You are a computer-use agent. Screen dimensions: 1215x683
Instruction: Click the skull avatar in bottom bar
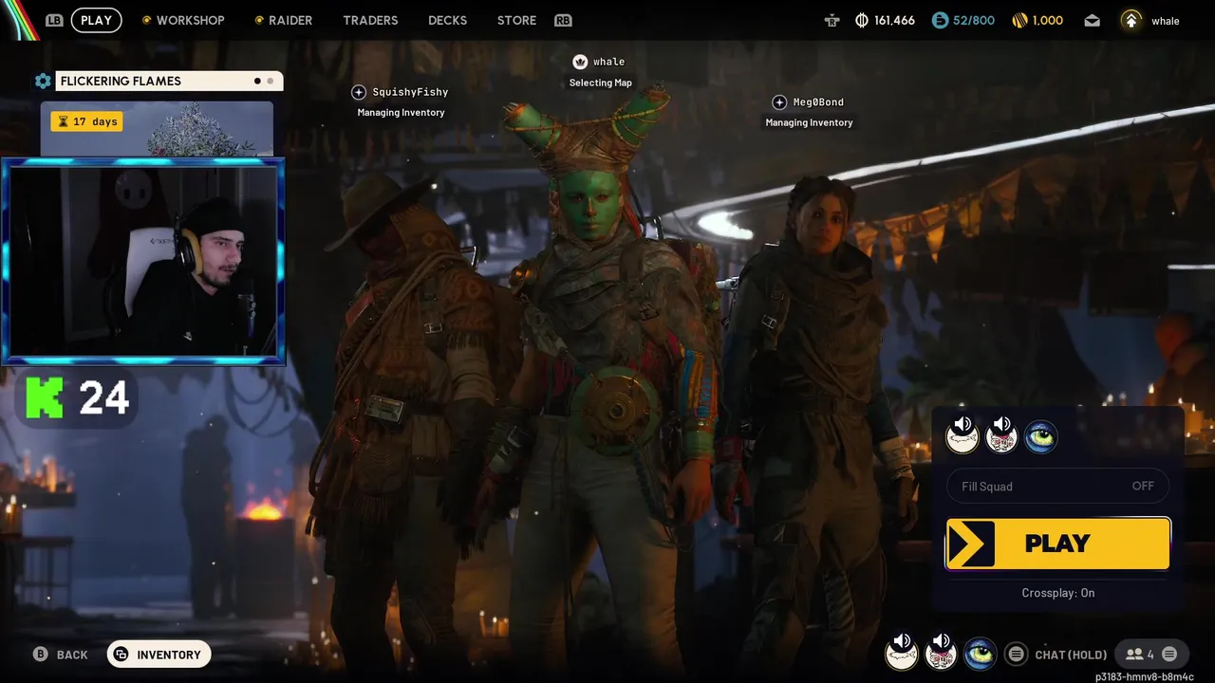pos(941,653)
